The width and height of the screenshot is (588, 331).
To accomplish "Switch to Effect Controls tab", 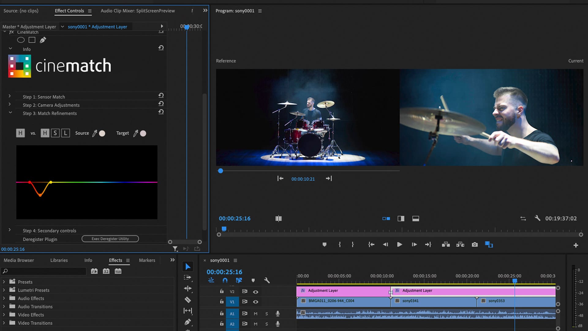I will click(x=69, y=11).
